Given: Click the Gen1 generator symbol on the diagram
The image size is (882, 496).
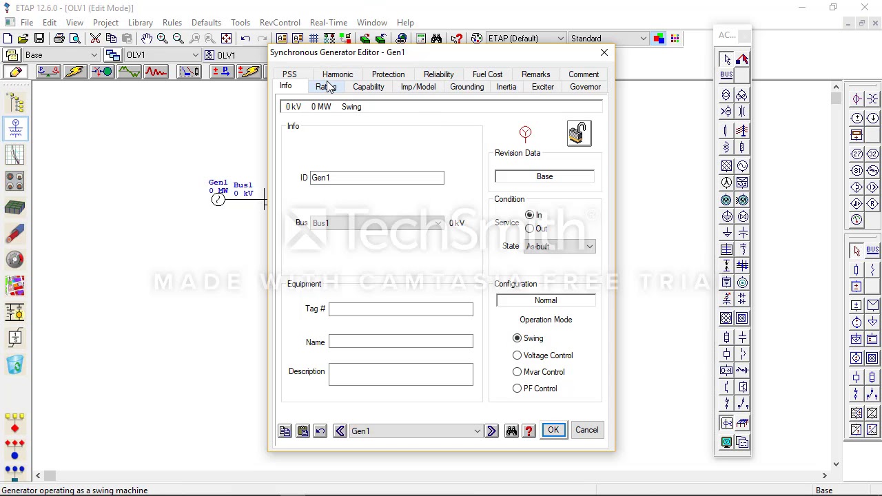Looking at the screenshot, I should [x=218, y=200].
